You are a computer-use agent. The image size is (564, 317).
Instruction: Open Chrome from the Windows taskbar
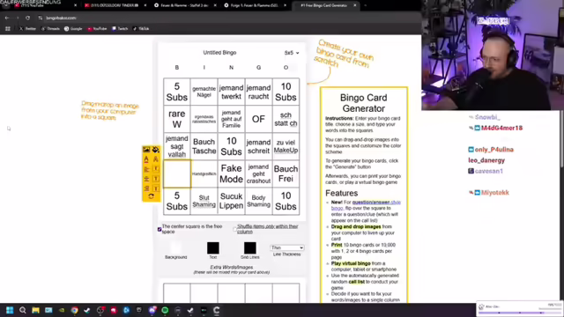(x=74, y=311)
